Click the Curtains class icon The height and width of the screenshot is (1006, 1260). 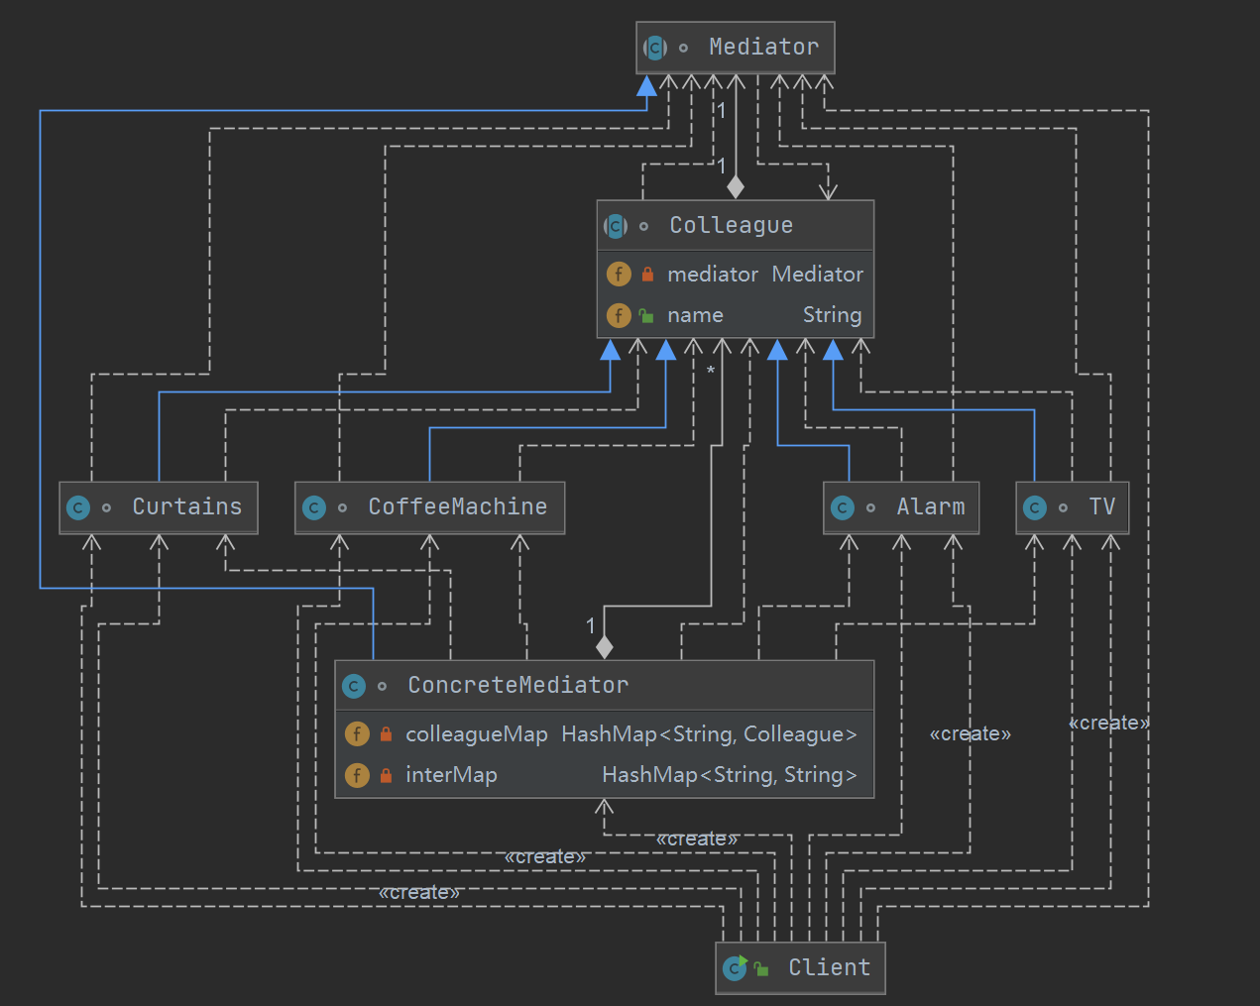coord(78,507)
